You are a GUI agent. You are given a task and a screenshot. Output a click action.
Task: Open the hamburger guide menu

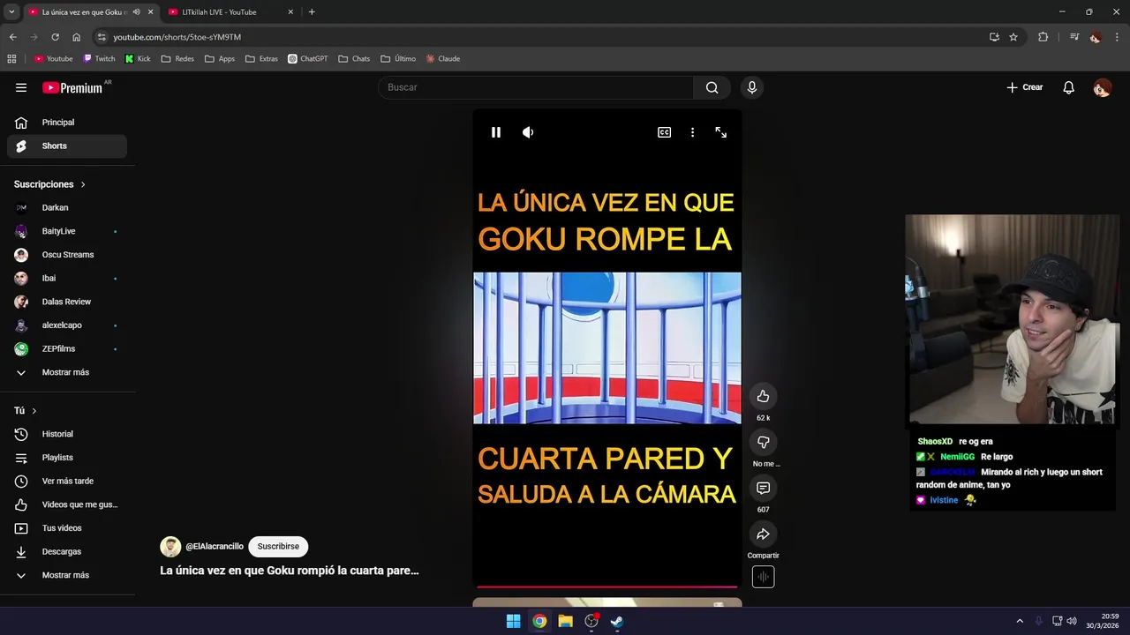(x=21, y=87)
